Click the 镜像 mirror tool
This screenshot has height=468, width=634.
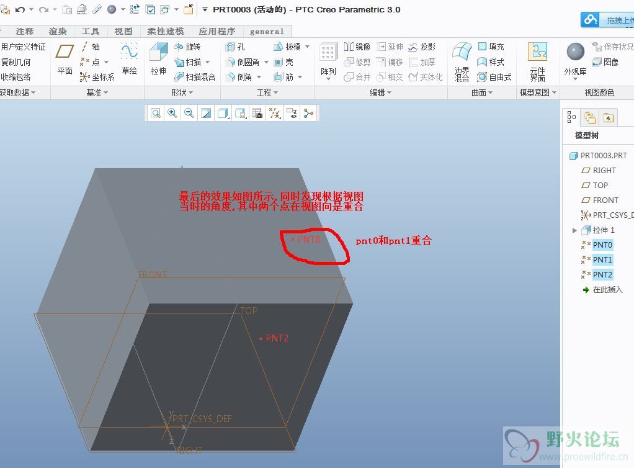tap(357, 47)
